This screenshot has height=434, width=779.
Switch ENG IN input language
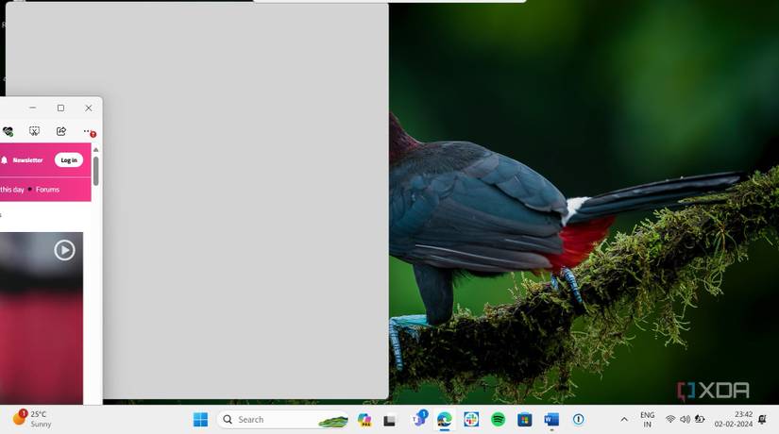click(x=648, y=420)
